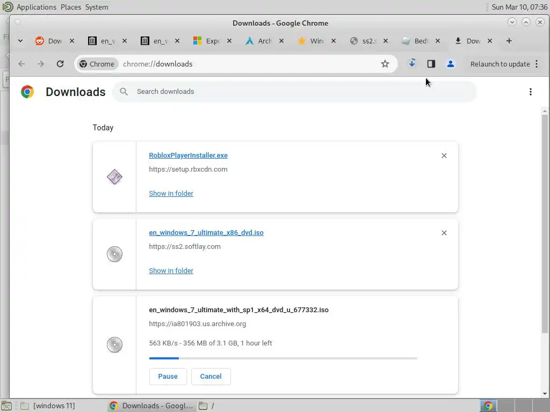Close the ss2 tab
Viewport: 550px width, 412px height.
[x=386, y=41]
